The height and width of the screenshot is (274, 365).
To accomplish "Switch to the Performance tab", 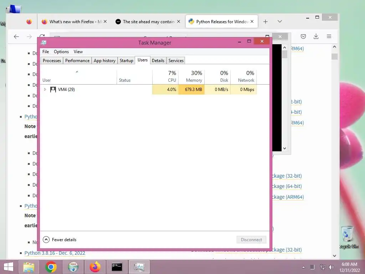I will (77, 61).
